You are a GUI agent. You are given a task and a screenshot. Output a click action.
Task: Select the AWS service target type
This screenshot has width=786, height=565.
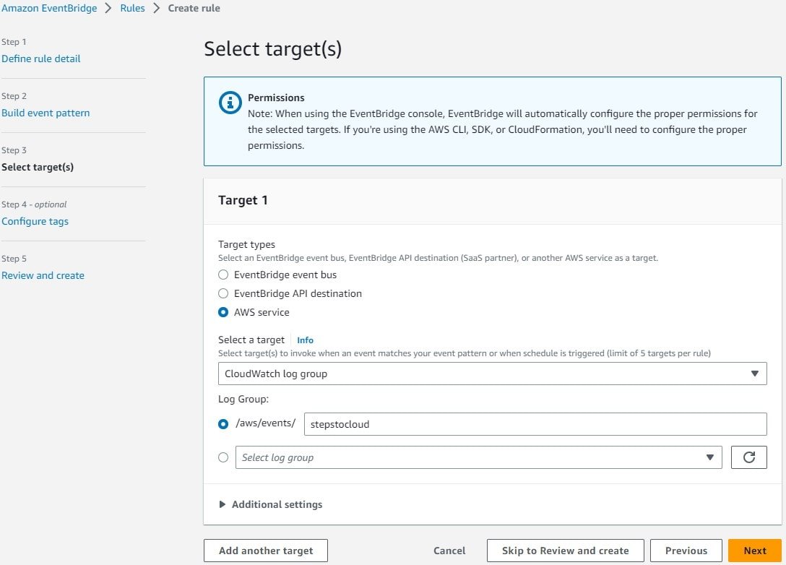(223, 312)
